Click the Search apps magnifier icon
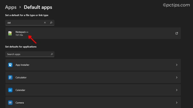The height and width of the screenshot is (108, 193). (52, 54)
